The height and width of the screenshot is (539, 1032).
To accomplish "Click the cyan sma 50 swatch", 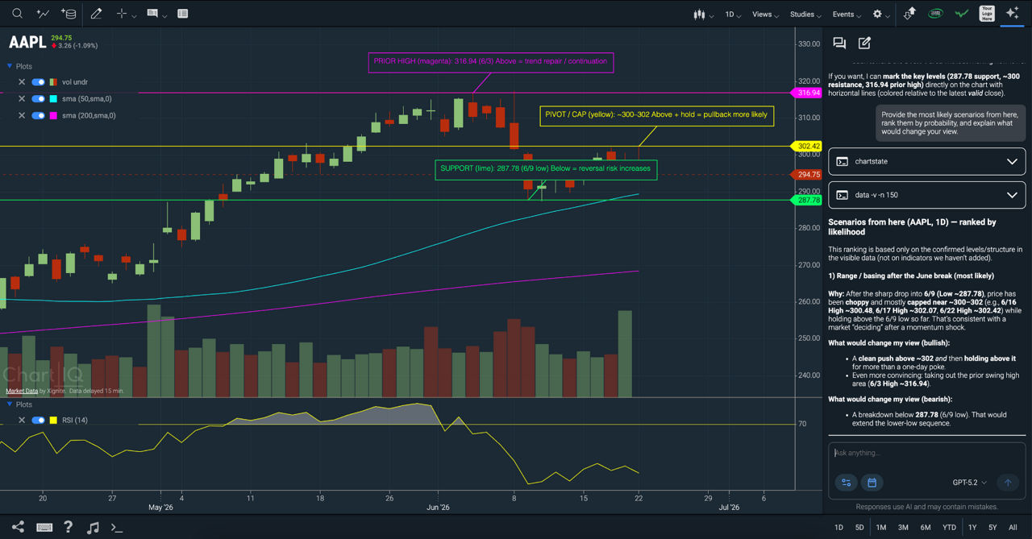I will [x=53, y=99].
